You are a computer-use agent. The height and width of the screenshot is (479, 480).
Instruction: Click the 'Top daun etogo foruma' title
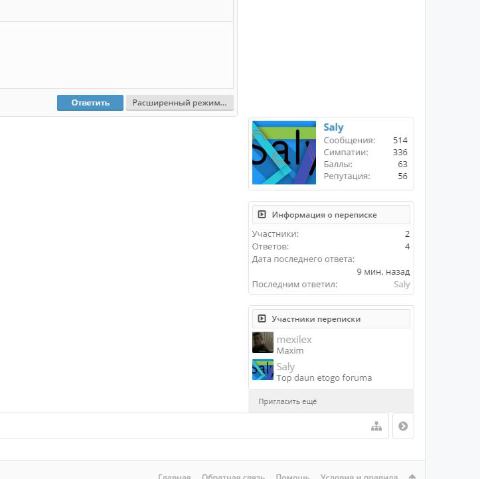tap(324, 377)
